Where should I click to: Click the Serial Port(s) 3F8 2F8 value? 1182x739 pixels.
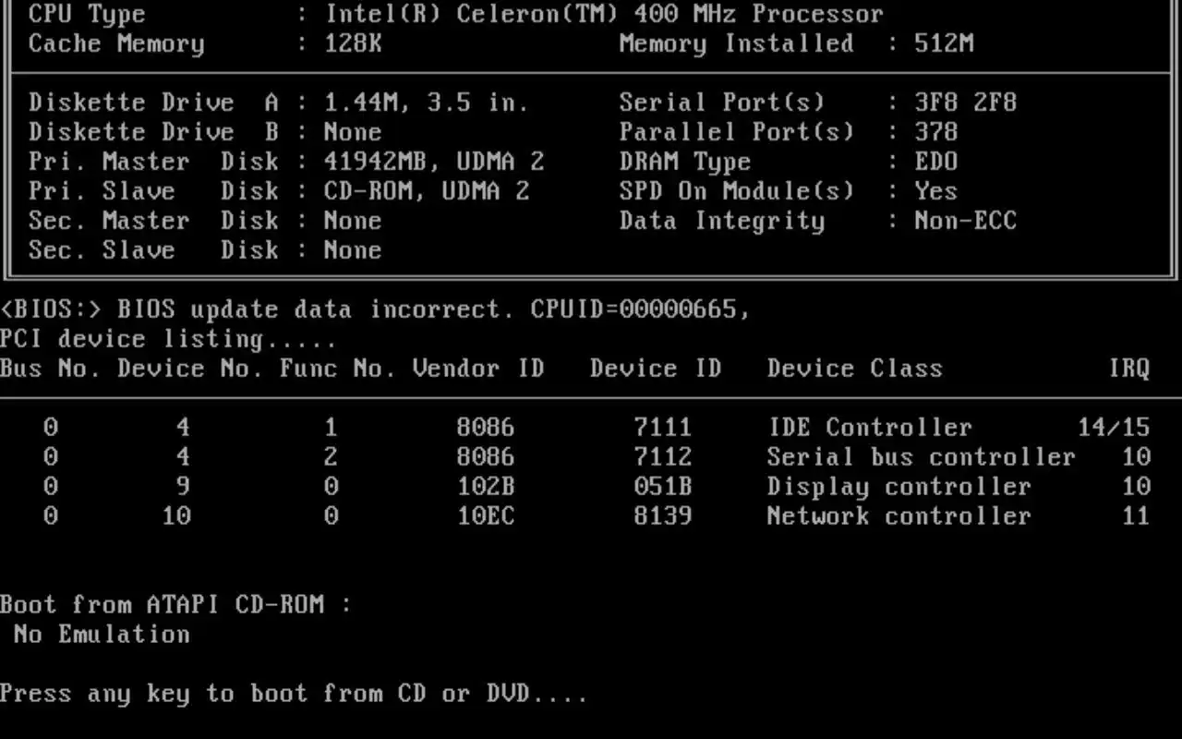[x=965, y=103]
